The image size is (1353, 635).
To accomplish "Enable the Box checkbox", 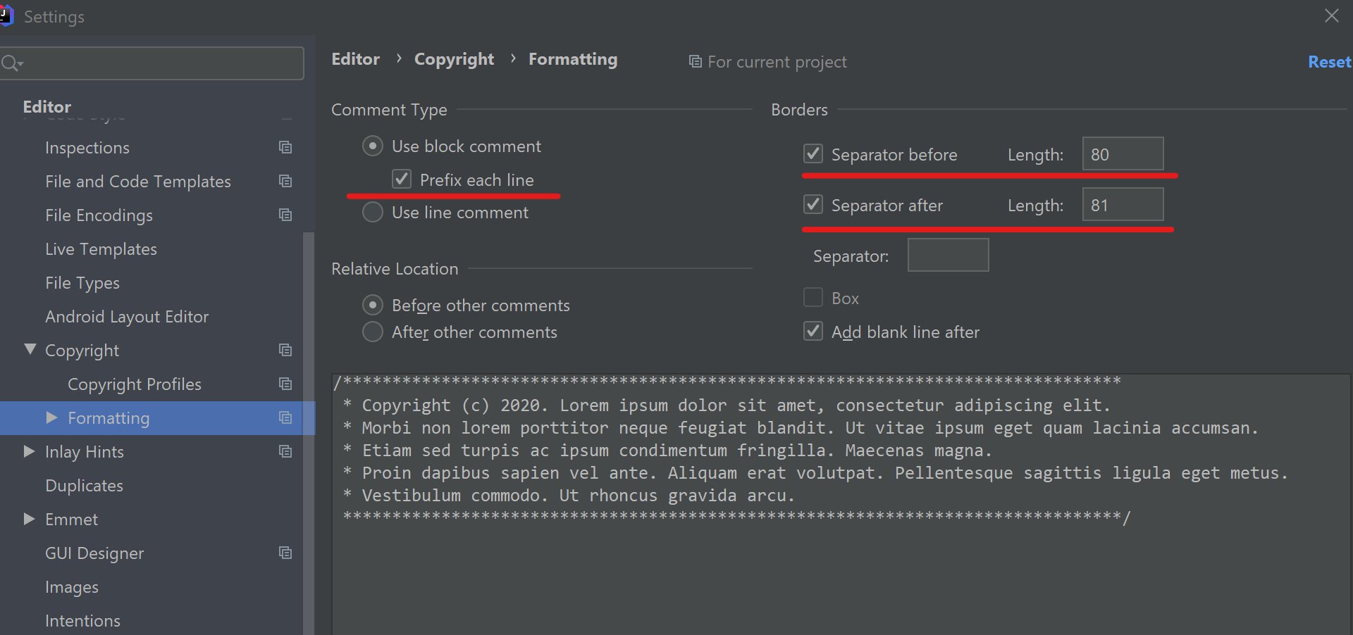I will (x=813, y=298).
